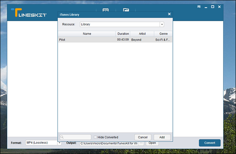Screen dimensions: 236x154
Task: Close the iTunes Library dialog
Action: (169, 14)
